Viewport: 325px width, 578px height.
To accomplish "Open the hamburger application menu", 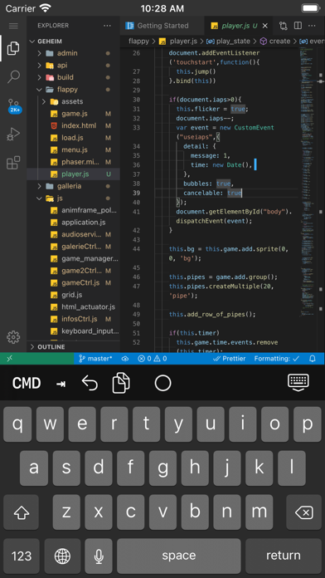I will pos(13,26).
